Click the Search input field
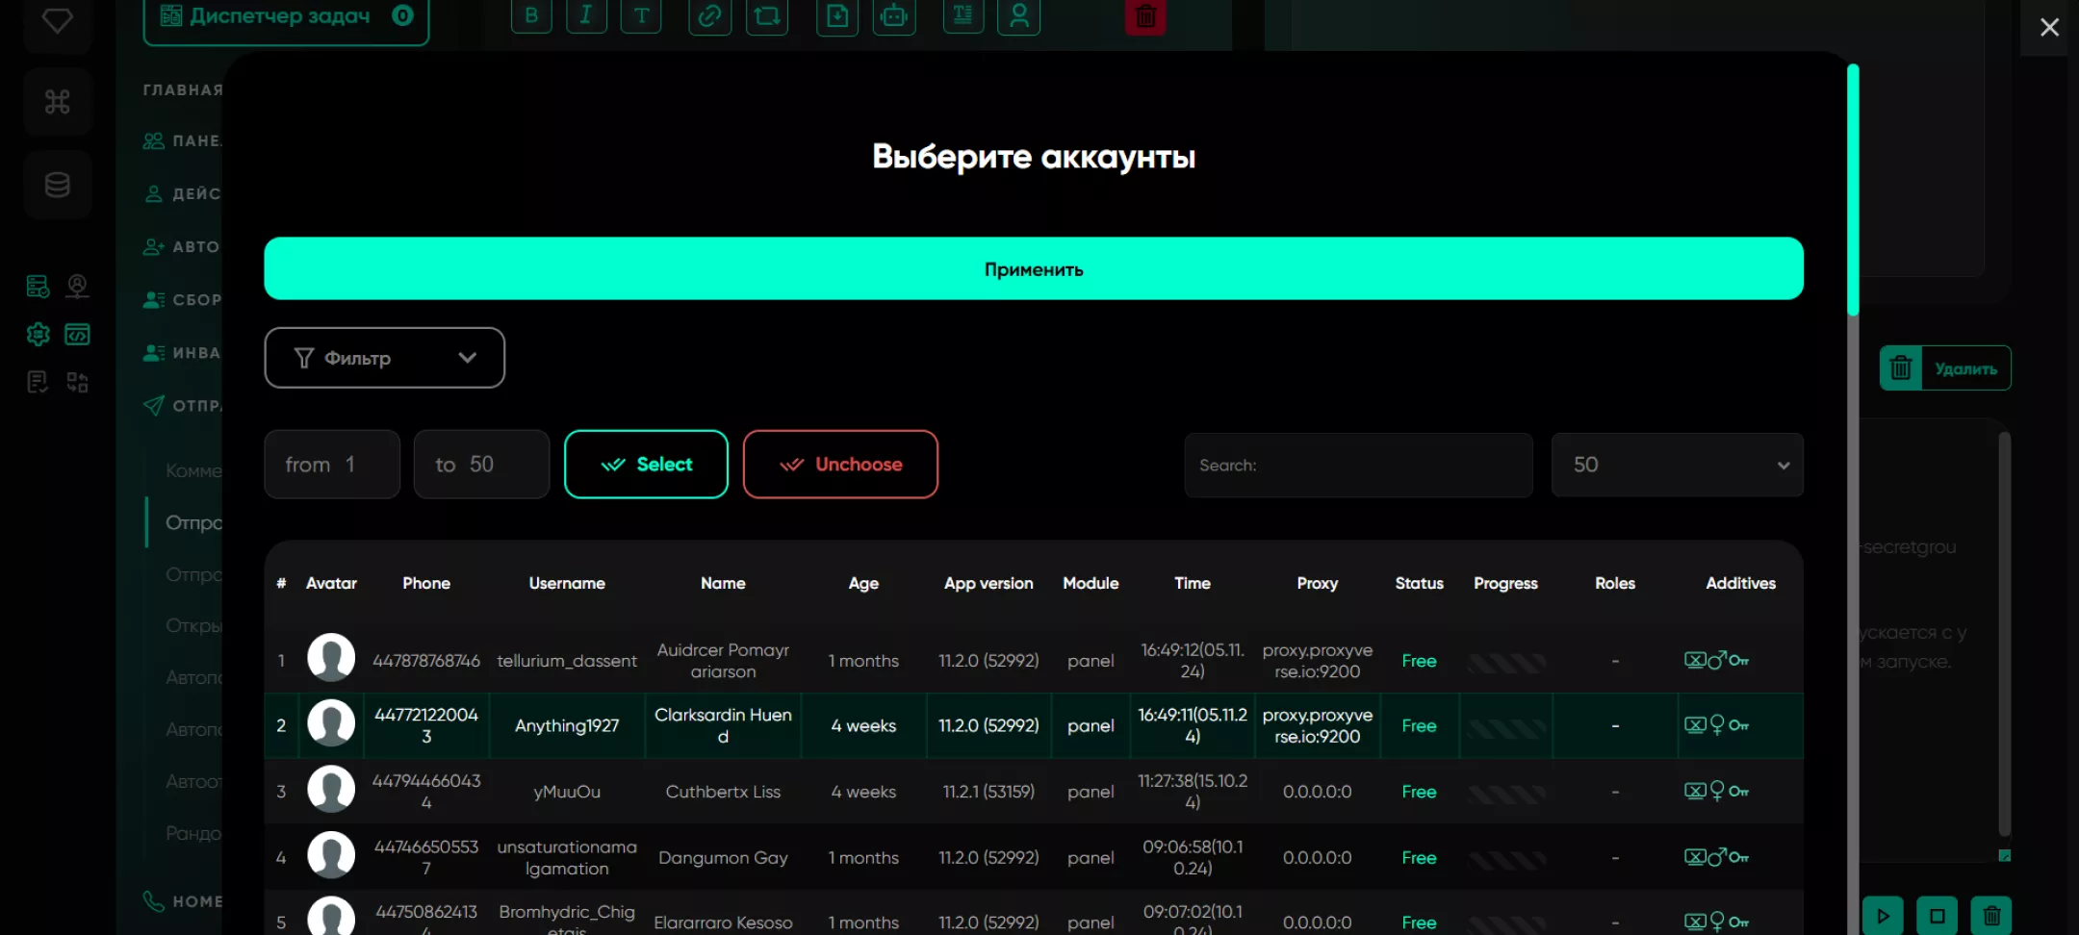Image resolution: width=2079 pixels, height=935 pixels. [1358, 465]
